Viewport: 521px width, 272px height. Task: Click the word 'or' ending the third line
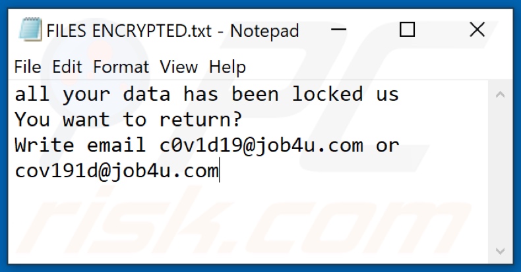click(387, 146)
